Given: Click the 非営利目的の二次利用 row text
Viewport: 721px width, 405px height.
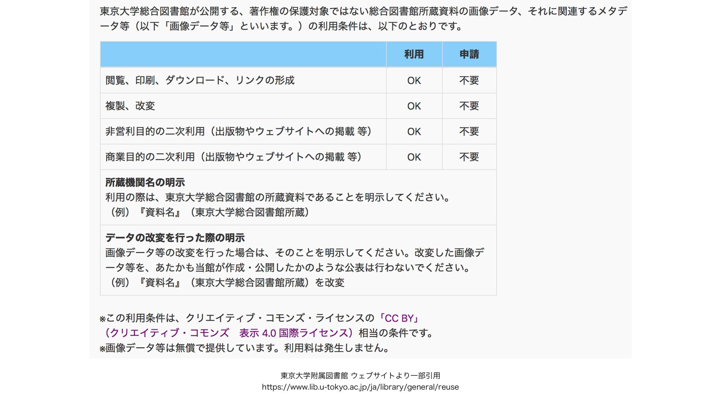Looking at the screenshot, I should click(238, 131).
